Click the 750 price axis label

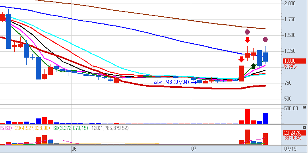click(288, 83)
